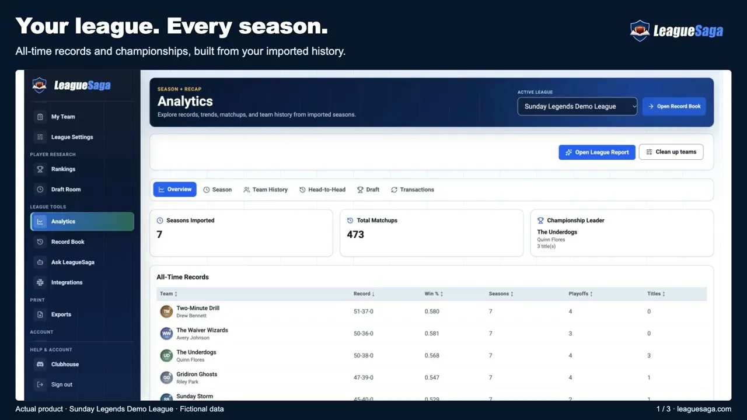Image resolution: width=747 pixels, height=420 pixels.
Task: Click owner name Riley Park
Action: click(x=187, y=382)
